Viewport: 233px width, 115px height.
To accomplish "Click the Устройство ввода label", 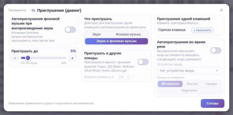I will tap(170, 64).
